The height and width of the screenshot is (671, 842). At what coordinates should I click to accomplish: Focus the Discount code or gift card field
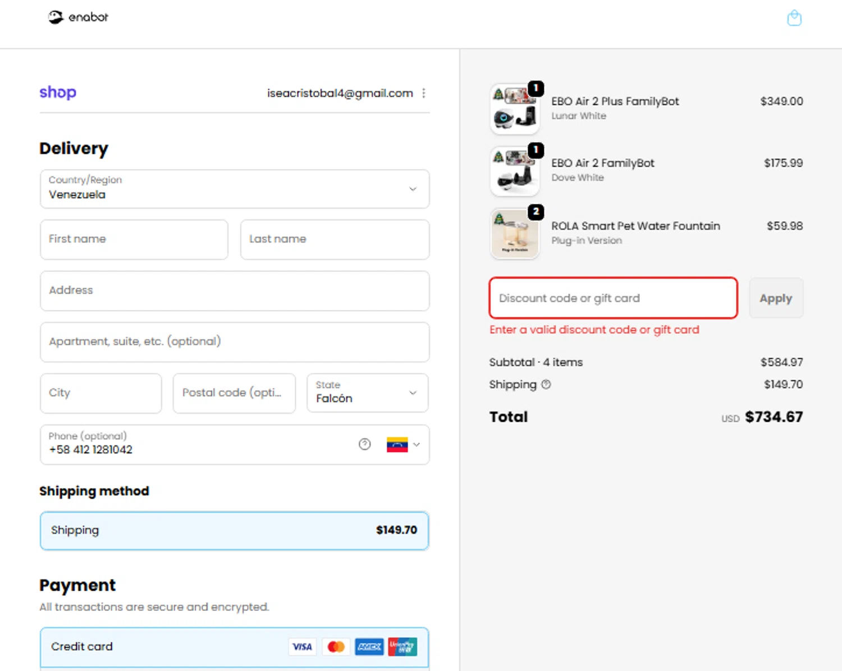(613, 298)
